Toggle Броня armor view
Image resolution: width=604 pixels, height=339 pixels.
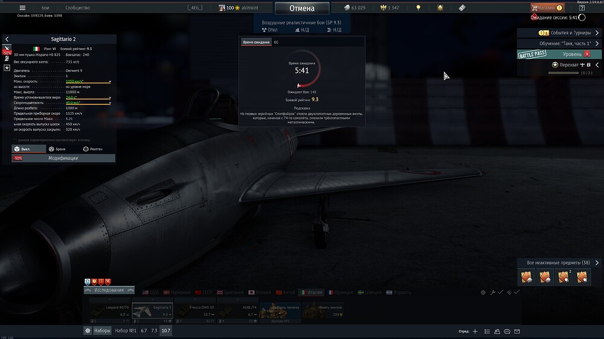pyautogui.click(x=57, y=149)
